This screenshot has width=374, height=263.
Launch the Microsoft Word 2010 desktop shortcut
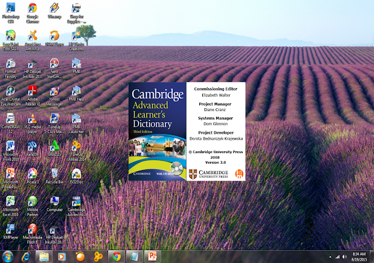tap(11, 151)
